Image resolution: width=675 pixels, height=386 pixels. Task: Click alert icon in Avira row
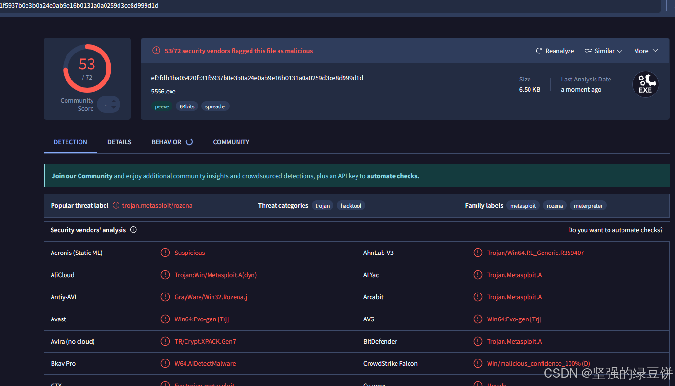165,341
